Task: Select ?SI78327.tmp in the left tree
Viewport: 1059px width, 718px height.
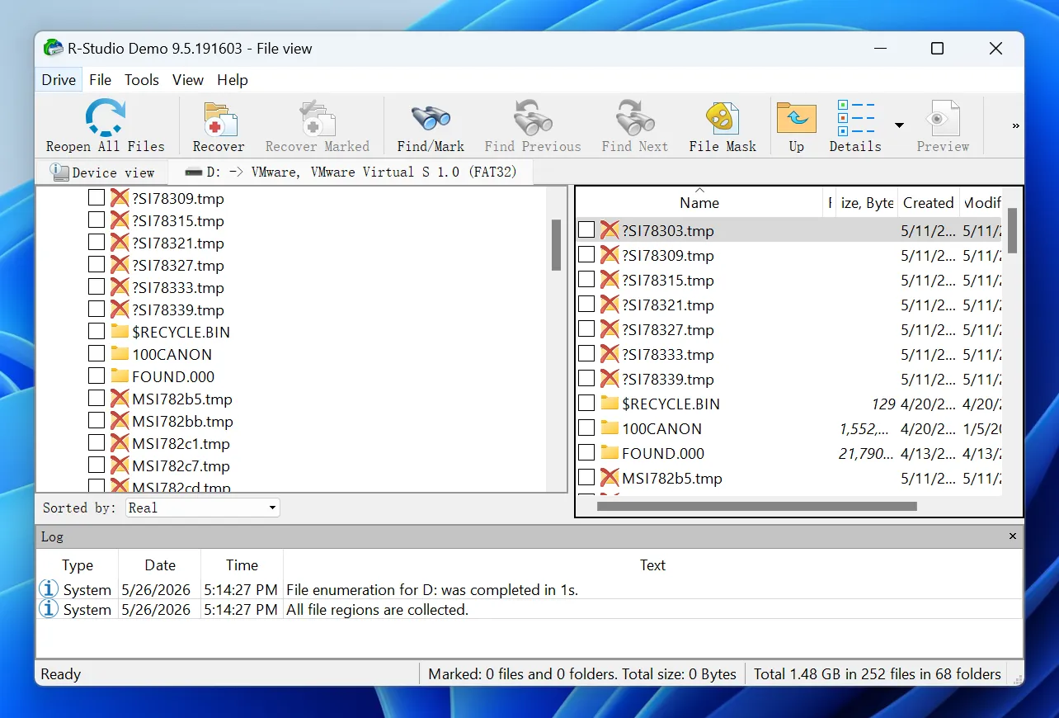Action: click(x=178, y=265)
